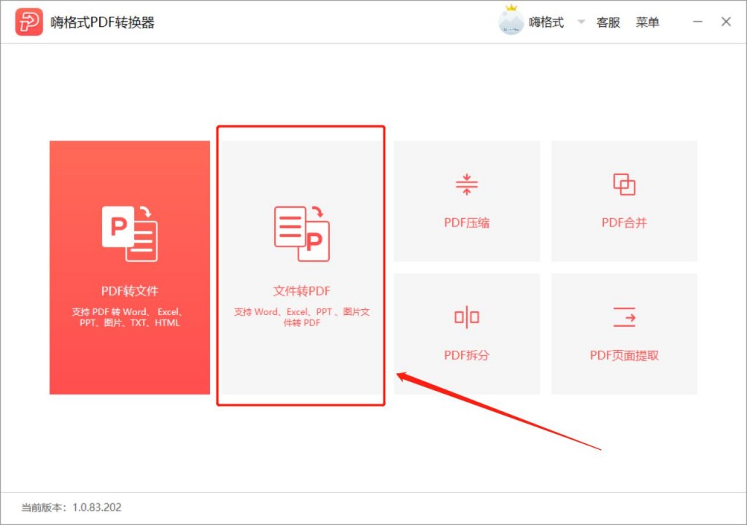Click the PDF页面提取 extract icon
The height and width of the screenshot is (525, 747).
click(624, 316)
